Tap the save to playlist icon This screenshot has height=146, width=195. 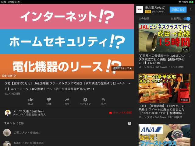pyautogui.click(x=104, y=99)
